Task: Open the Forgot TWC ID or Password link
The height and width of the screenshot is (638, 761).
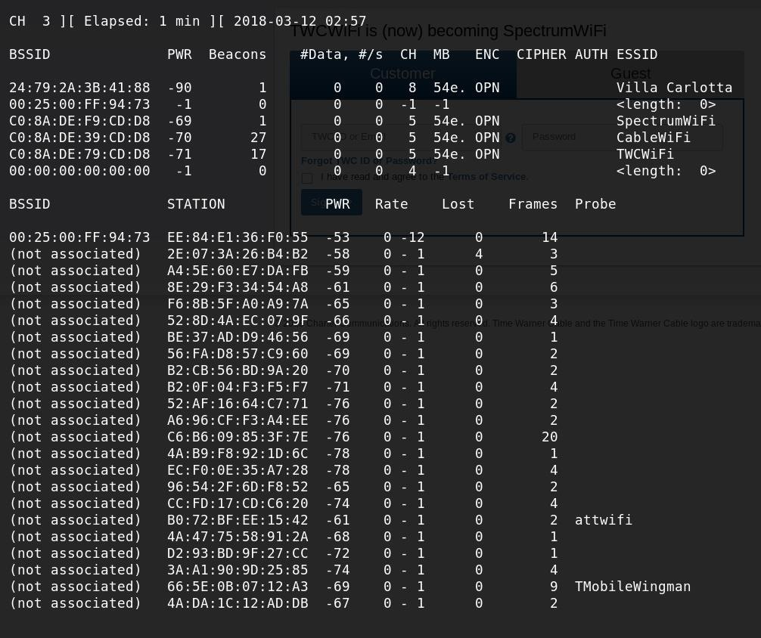Action: coord(368,160)
